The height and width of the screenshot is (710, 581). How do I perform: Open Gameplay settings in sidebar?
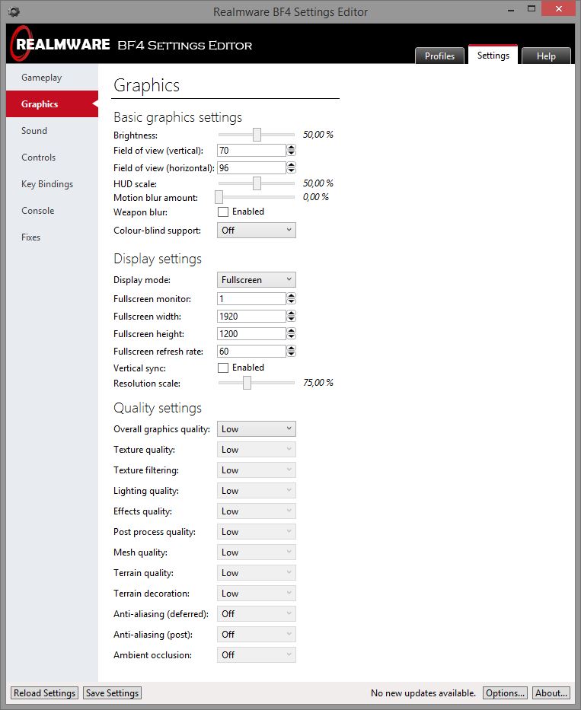[x=52, y=78]
